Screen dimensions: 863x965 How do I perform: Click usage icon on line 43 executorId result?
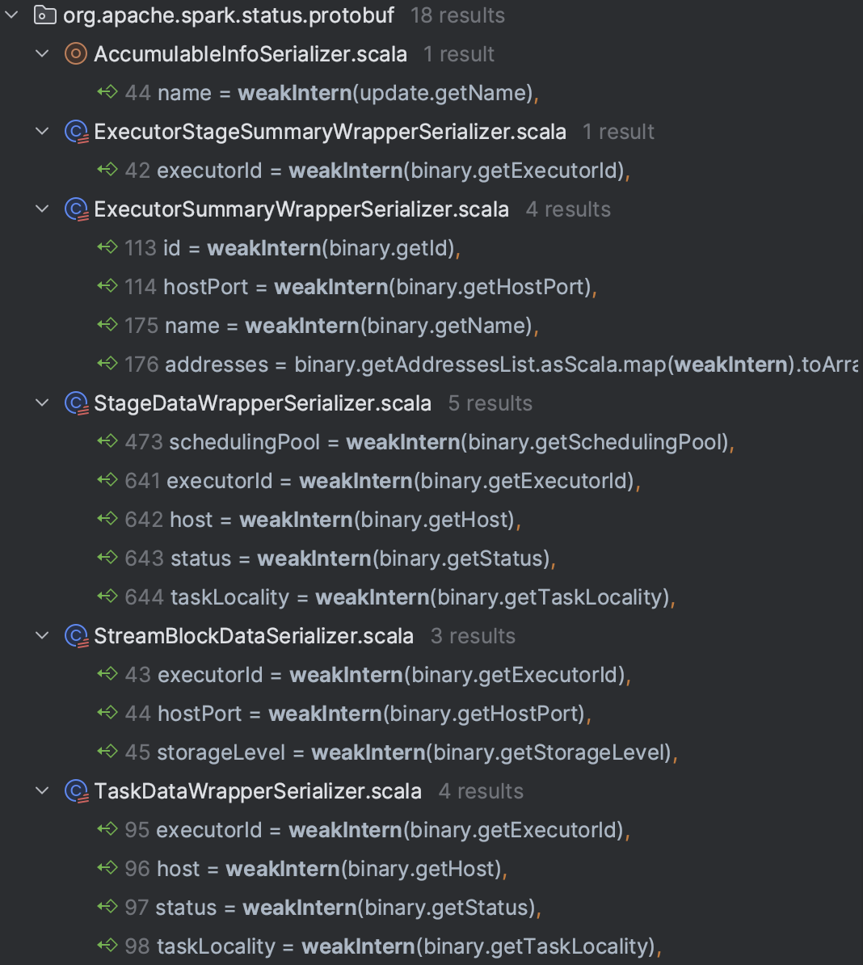point(107,673)
